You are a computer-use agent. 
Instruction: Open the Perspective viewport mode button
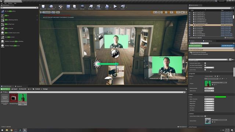[x=47, y=12]
